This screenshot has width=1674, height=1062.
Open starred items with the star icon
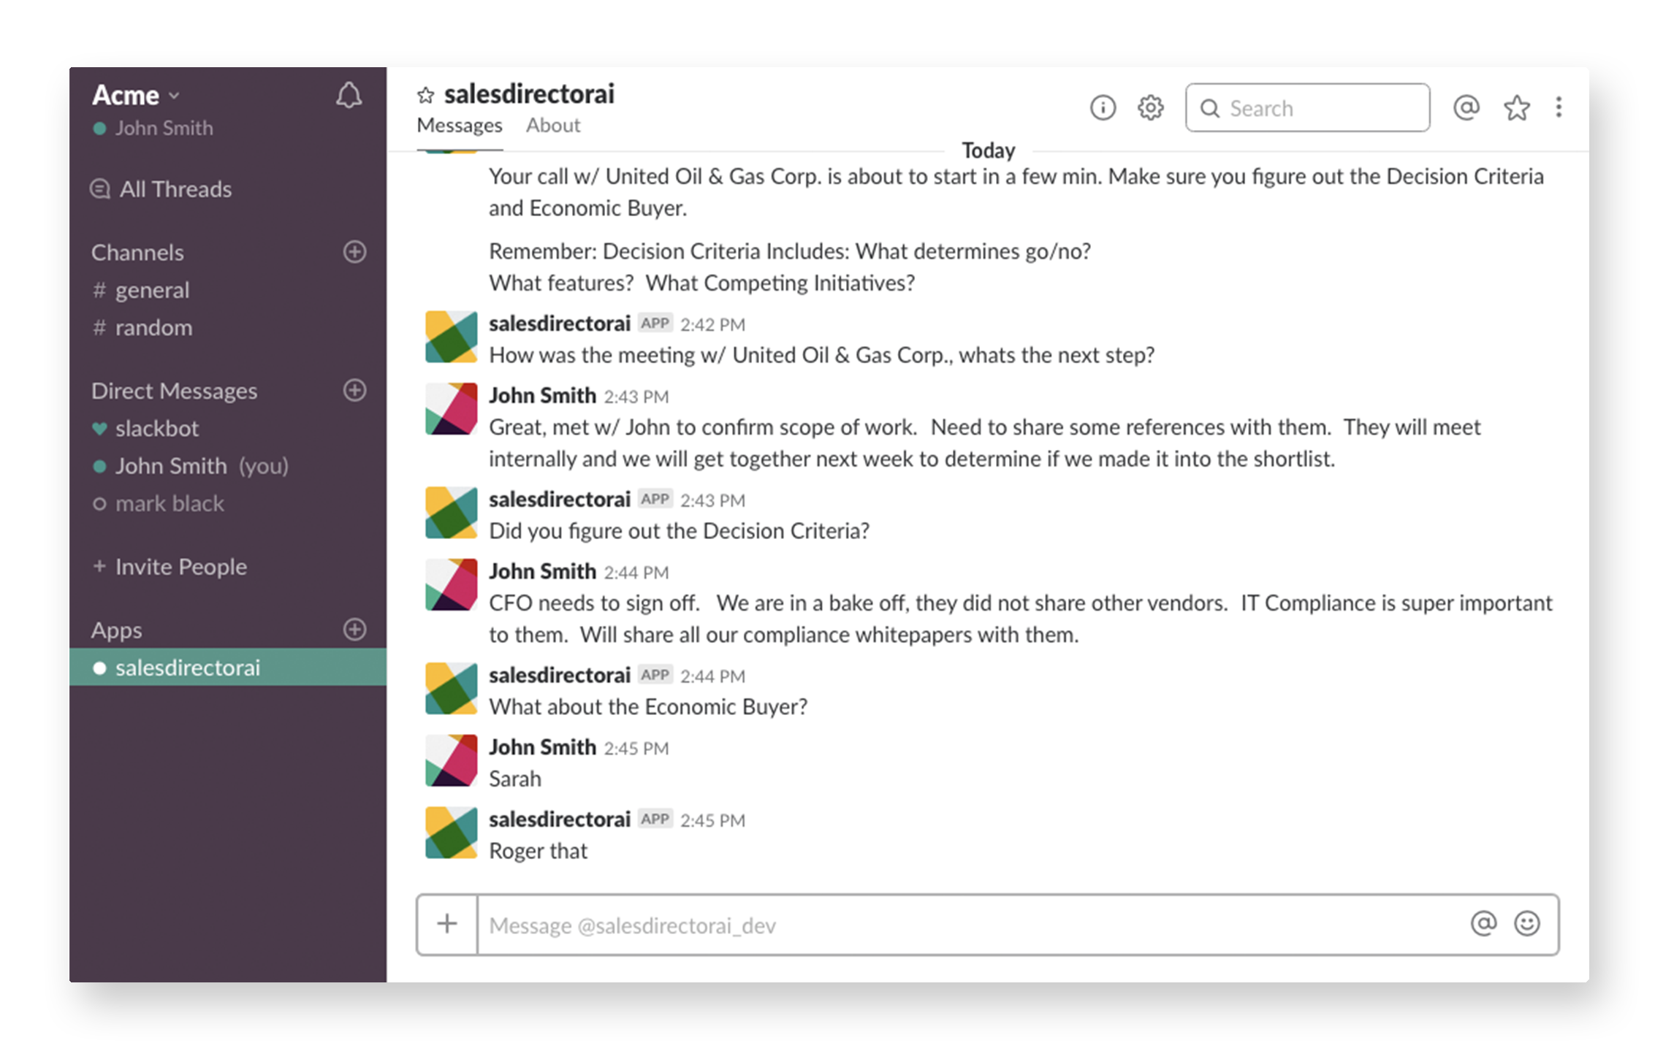pyautogui.click(x=1517, y=107)
